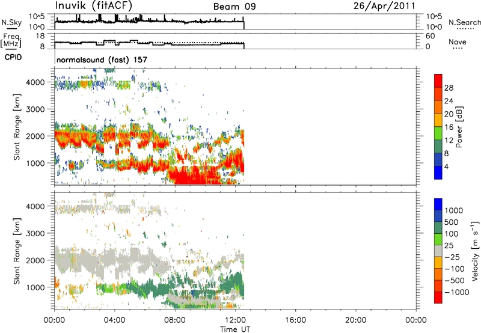The width and height of the screenshot is (481, 333).
Task: Click the 'N.Sky' legend label
Action: pos(11,22)
